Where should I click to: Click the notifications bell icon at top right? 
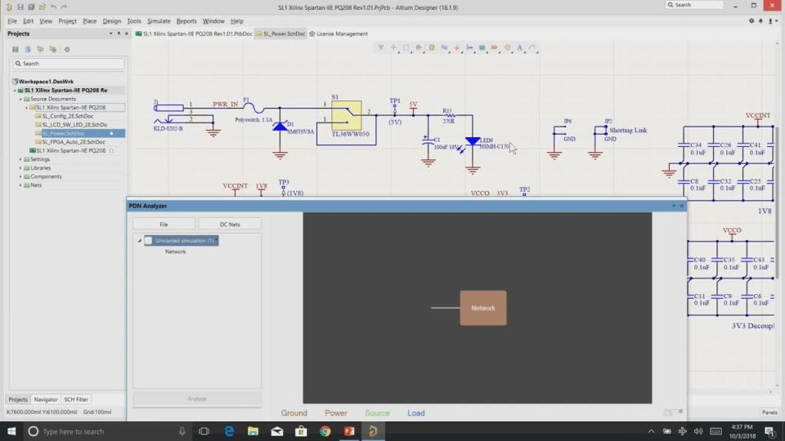pos(760,21)
